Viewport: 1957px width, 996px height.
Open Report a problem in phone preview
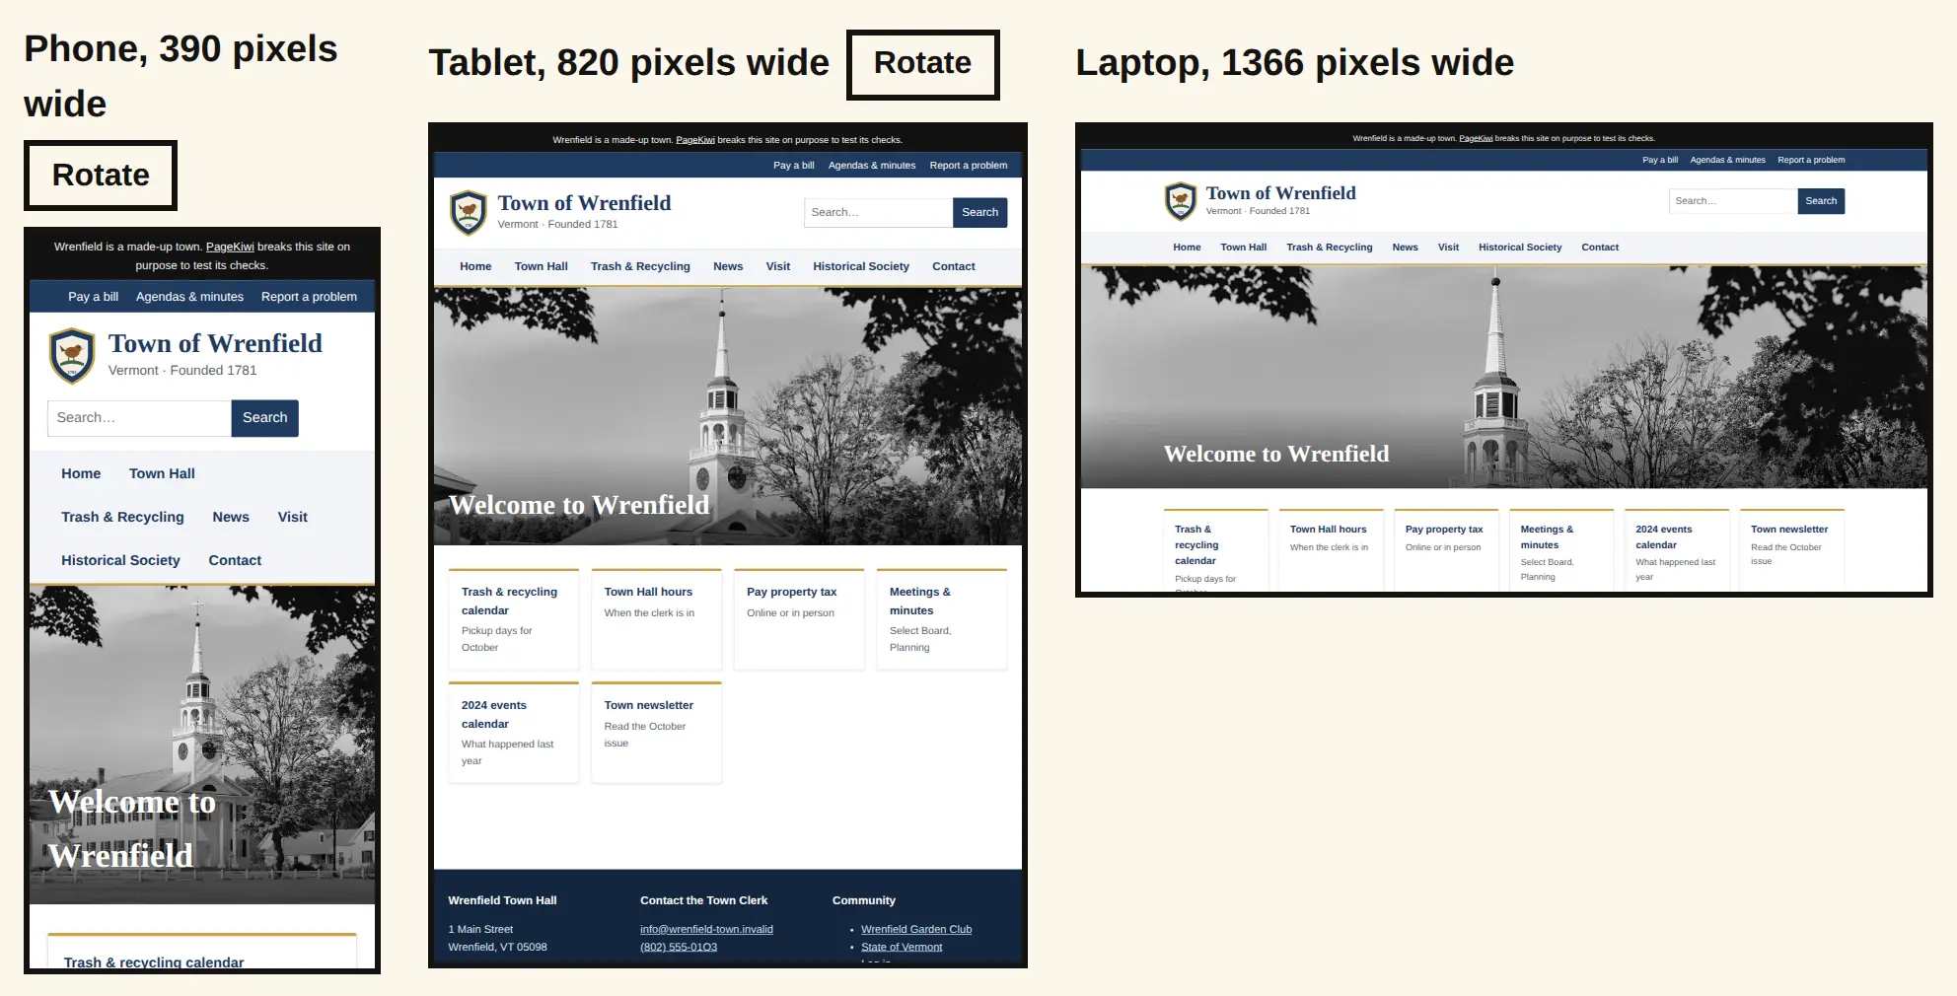(x=309, y=297)
